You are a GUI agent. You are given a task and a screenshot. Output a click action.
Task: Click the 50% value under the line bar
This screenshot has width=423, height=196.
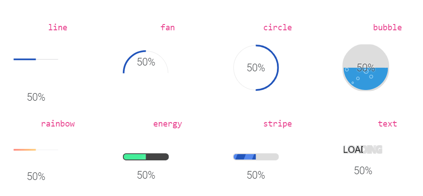tap(36, 97)
